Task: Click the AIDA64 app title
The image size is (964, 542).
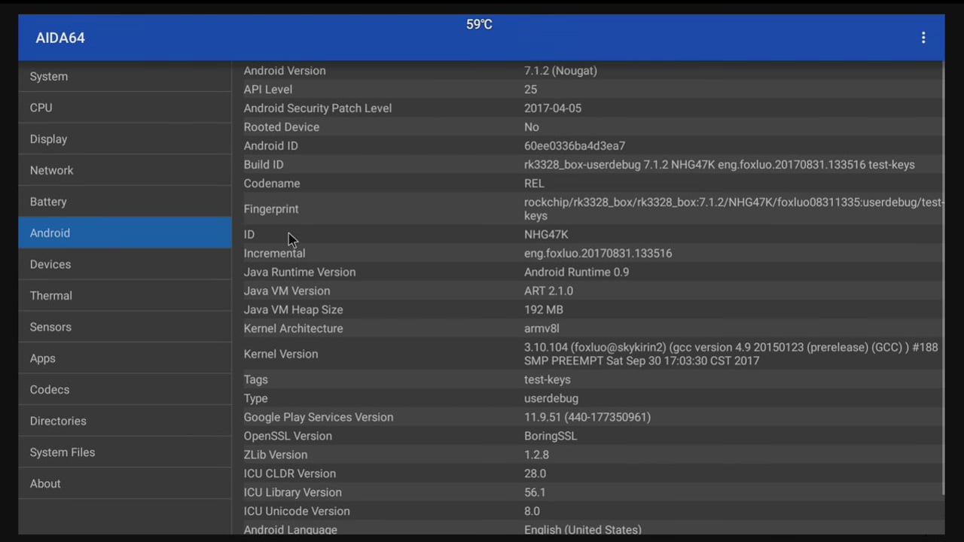Action: pyautogui.click(x=59, y=38)
